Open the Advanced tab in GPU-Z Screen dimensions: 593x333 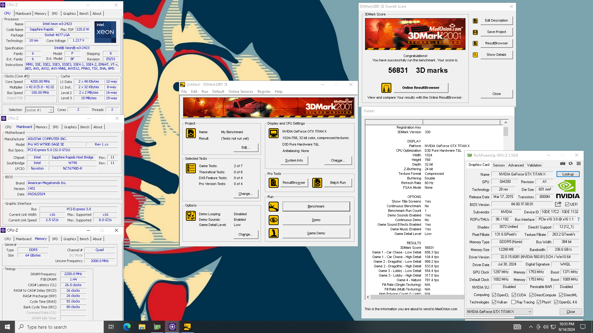(516, 165)
